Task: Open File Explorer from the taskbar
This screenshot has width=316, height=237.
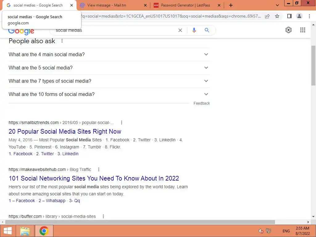Action: click(25, 231)
